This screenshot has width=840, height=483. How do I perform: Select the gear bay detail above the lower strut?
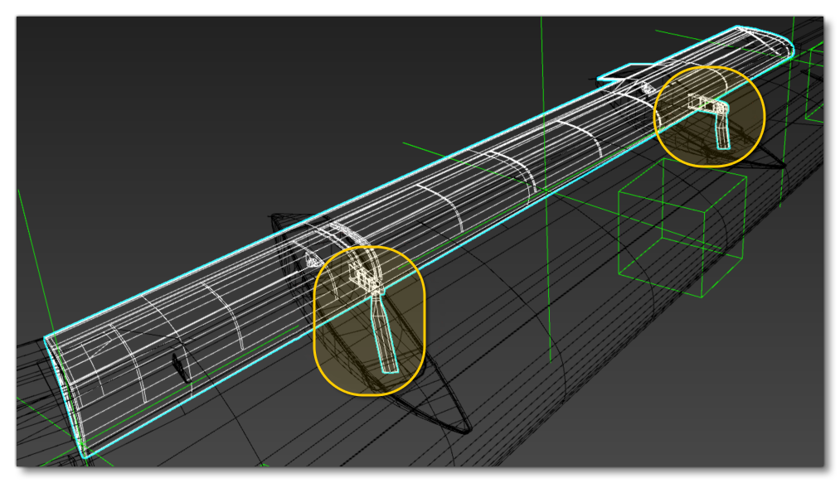point(365,273)
